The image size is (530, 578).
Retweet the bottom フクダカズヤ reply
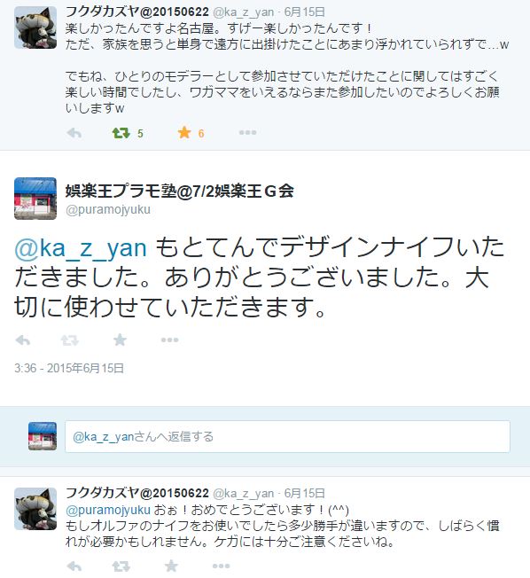[121, 566]
